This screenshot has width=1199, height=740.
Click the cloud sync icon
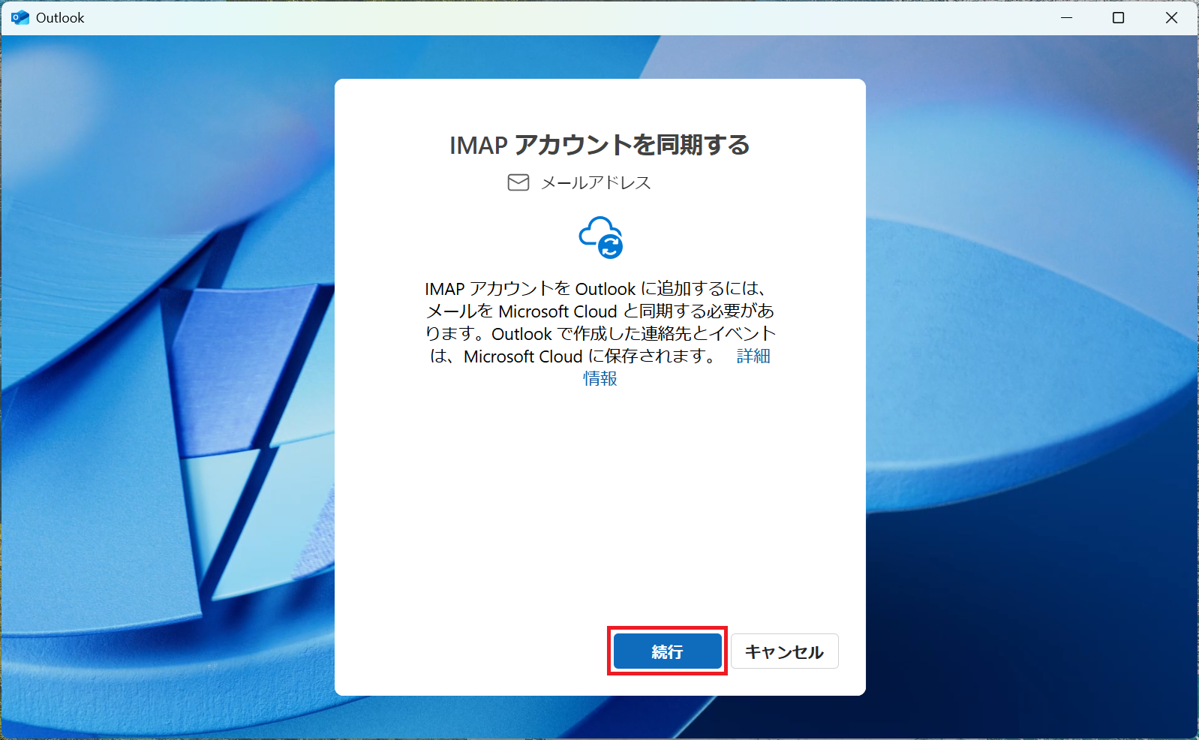(x=601, y=237)
